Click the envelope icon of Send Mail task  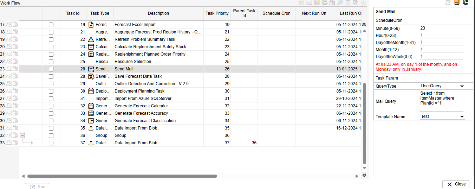pos(91,69)
